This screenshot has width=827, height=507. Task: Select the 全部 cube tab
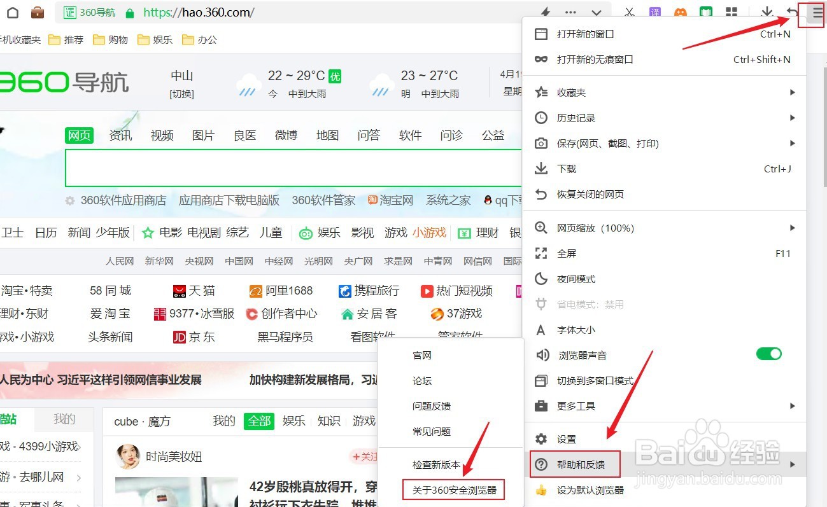[259, 421]
